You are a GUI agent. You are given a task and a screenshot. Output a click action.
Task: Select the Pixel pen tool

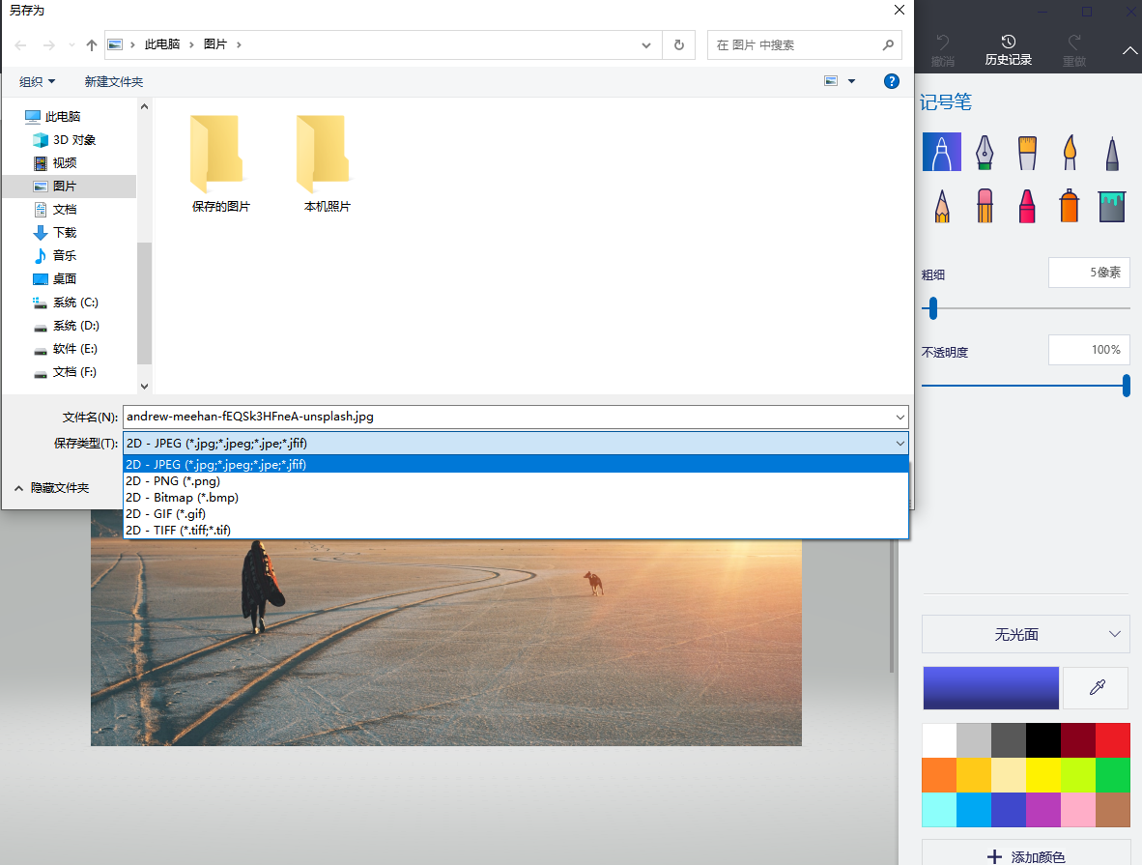click(1111, 153)
